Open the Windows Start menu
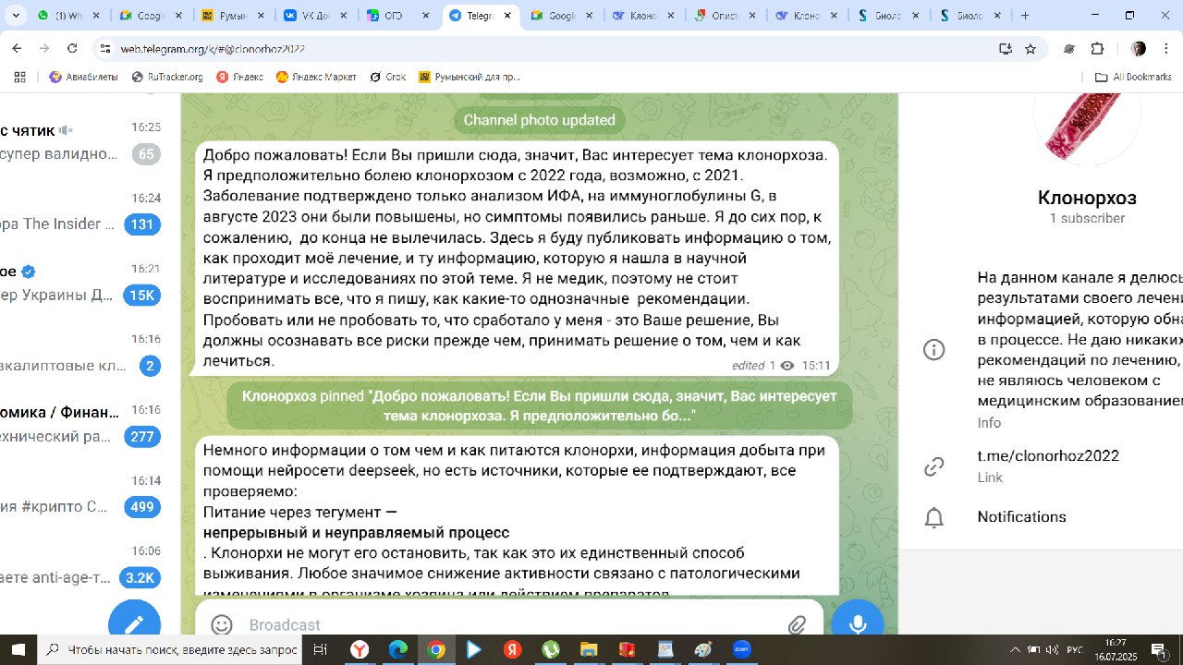This screenshot has height=665, width=1183. (18, 650)
